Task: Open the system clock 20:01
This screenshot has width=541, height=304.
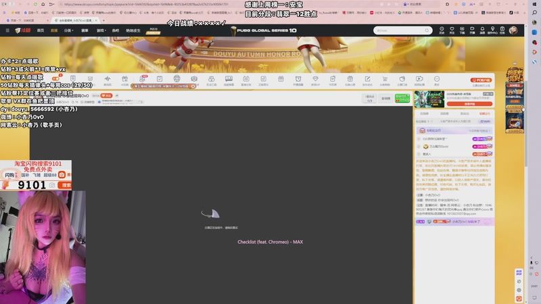Action: point(534,286)
